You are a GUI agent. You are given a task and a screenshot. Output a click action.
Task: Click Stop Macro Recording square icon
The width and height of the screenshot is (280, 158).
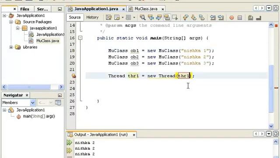pyautogui.click(x=240, y=18)
